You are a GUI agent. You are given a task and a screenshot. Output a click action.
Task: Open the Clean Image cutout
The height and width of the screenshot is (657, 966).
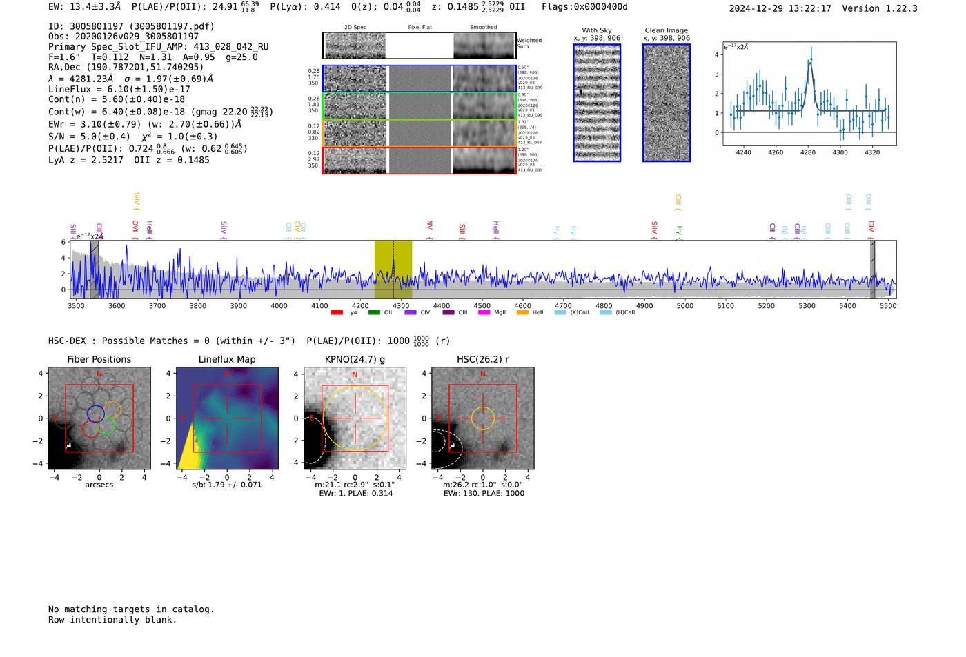click(x=666, y=103)
